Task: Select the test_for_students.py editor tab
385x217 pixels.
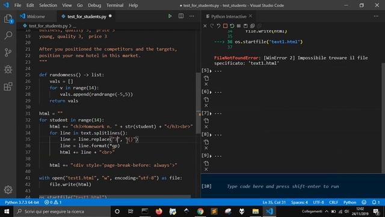Action: 86,16
